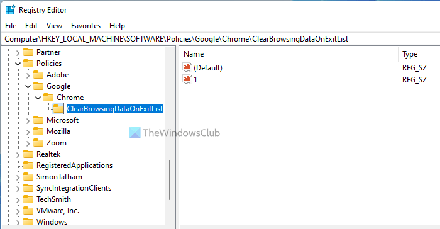The width and height of the screenshot is (440, 229).
Task: Select the Partner key label
Action: point(48,52)
